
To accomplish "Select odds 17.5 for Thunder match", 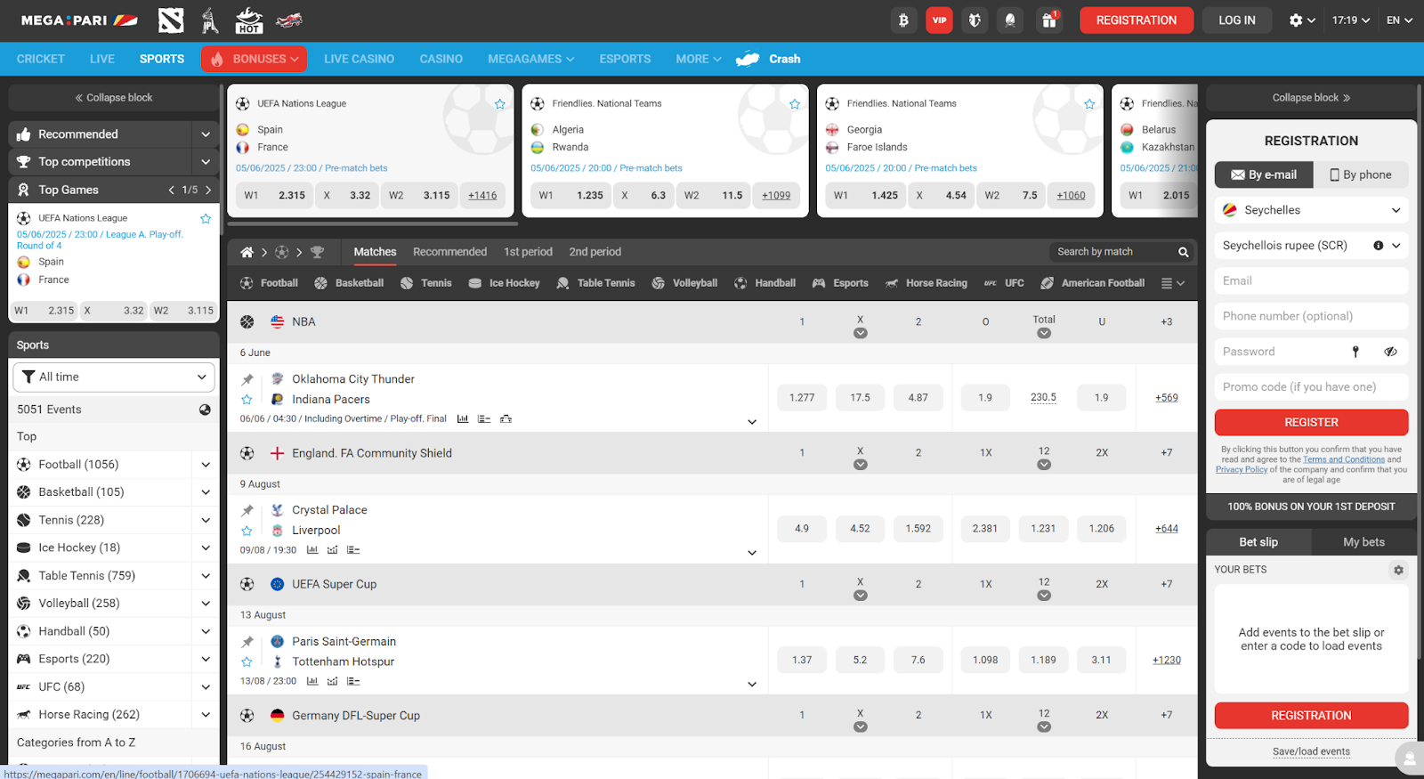I will [x=860, y=398].
